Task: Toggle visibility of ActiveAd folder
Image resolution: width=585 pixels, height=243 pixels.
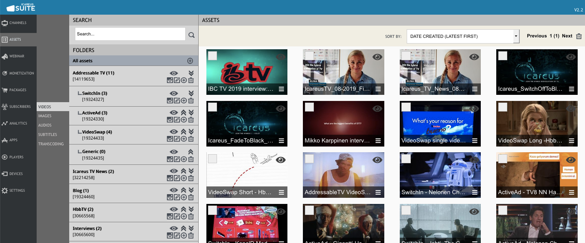Action: coord(174,113)
